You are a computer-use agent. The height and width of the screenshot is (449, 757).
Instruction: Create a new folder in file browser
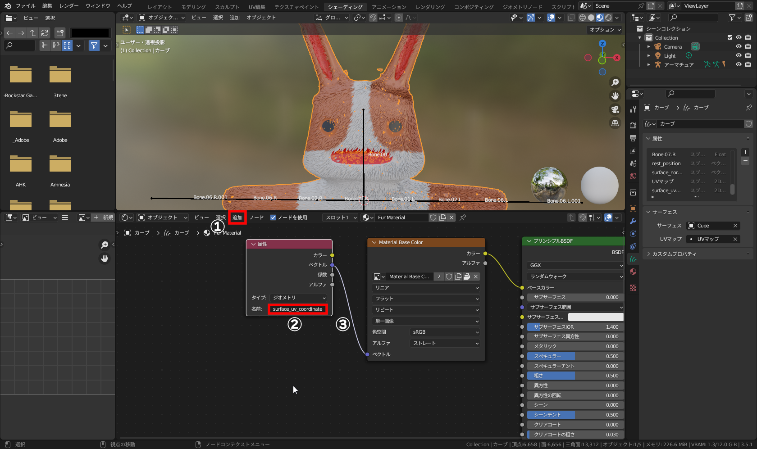tap(60, 33)
